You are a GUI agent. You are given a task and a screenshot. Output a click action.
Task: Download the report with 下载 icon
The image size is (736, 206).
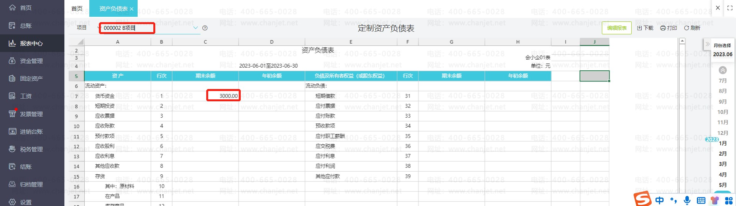[645, 28]
